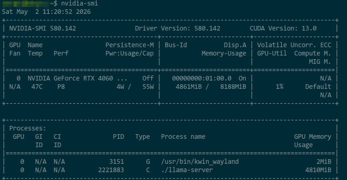Click the 'Bus-Id' column header
The height and width of the screenshot is (180, 347).
click(176, 45)
